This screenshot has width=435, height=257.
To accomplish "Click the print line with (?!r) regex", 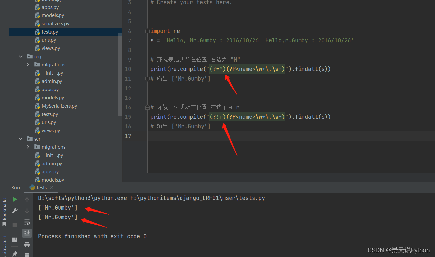I will (240, 117).
